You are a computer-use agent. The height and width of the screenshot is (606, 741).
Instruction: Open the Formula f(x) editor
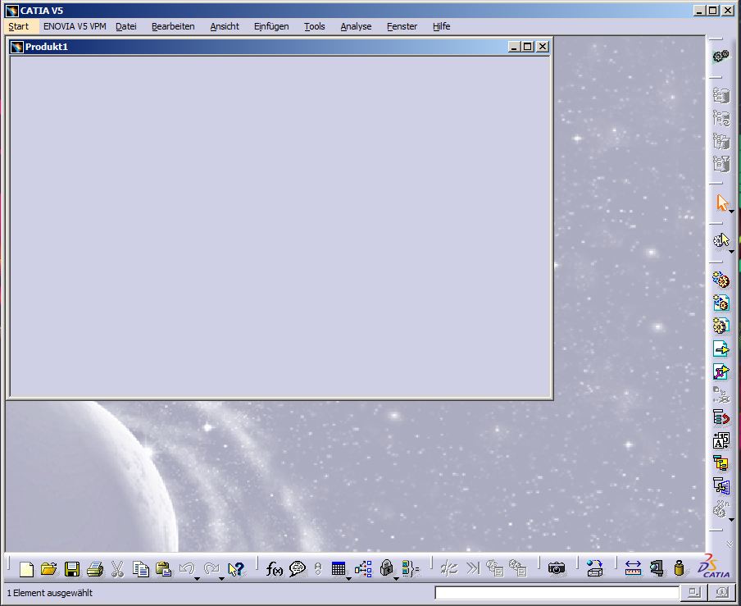pos(274,568)
